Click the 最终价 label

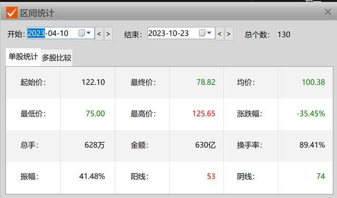click(143, 82)
